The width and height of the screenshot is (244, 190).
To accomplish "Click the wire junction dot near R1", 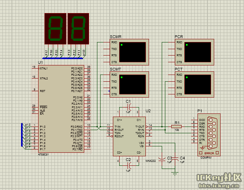I will [x=162, y=127].
